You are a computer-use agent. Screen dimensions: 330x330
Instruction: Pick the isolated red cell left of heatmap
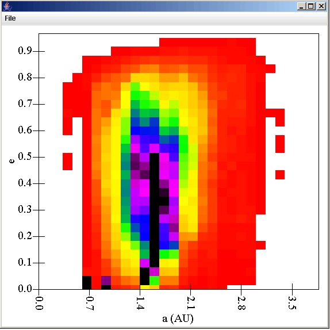coord(68,162)
